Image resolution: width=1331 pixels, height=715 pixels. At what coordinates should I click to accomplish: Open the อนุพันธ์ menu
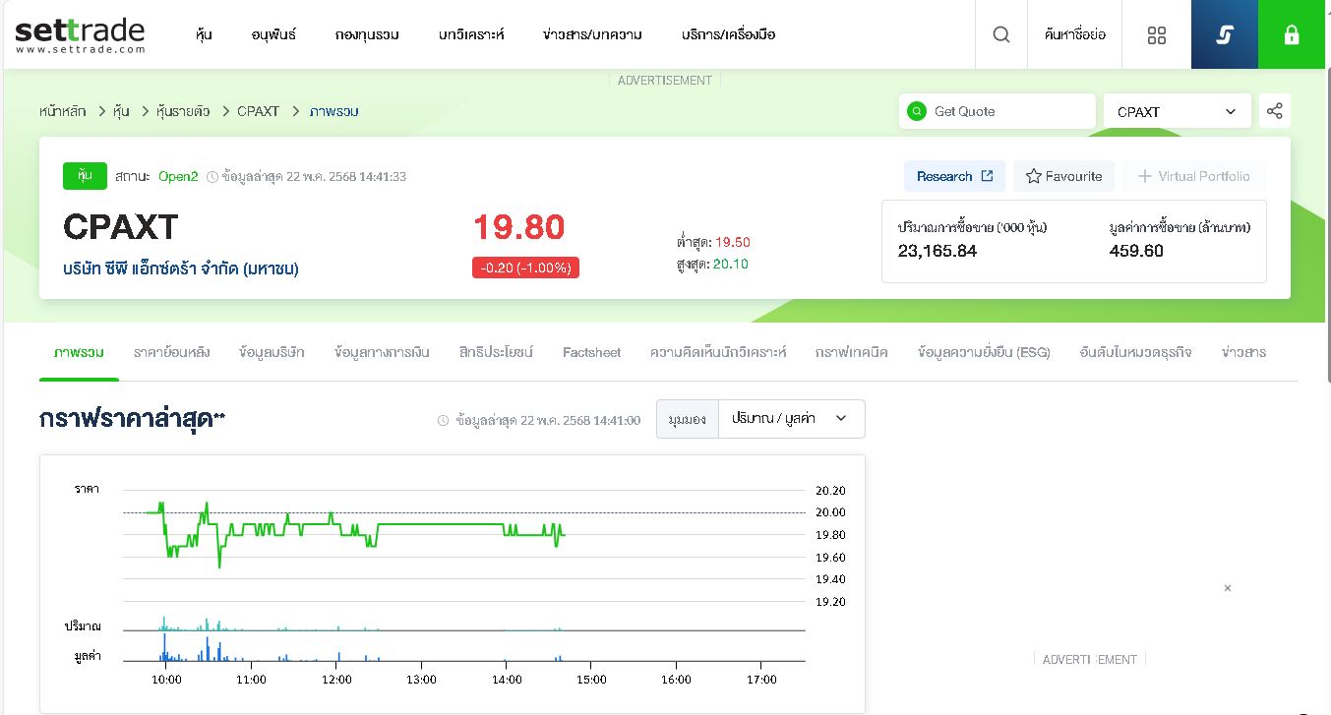pos(273,34)
